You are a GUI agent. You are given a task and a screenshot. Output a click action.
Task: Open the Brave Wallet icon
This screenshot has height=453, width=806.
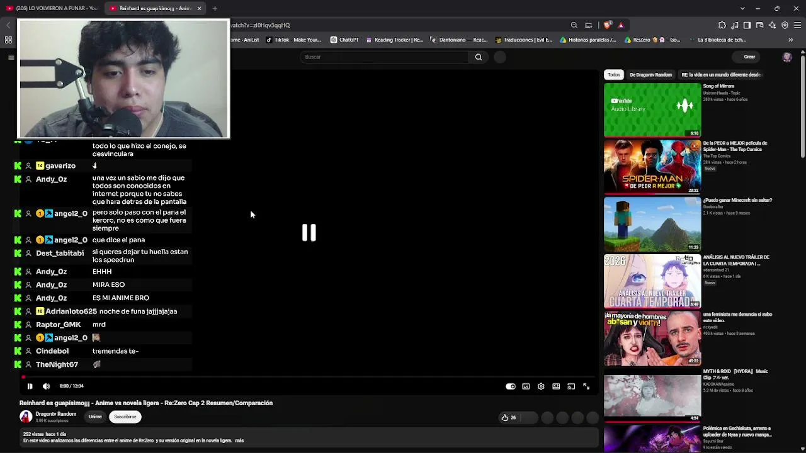[x=759, y=25]
